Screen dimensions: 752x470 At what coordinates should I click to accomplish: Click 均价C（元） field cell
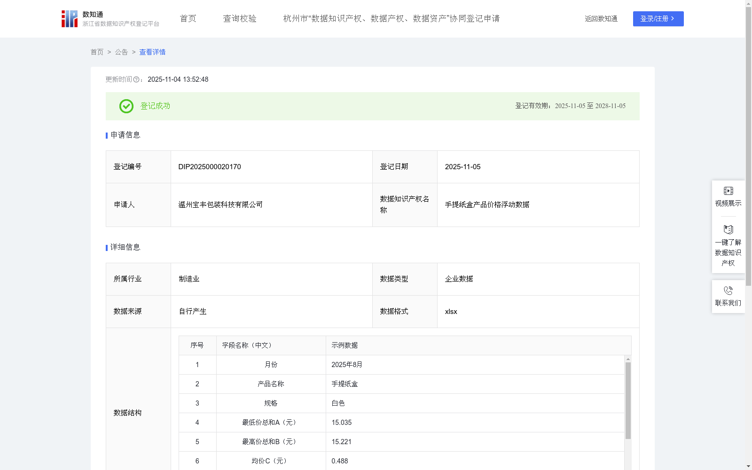point(271,461)
